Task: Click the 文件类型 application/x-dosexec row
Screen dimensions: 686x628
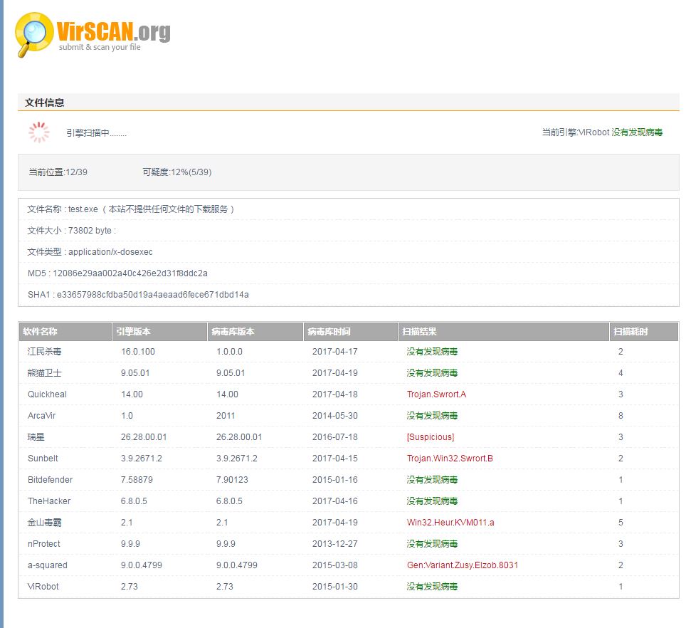Action: point(349,252)
